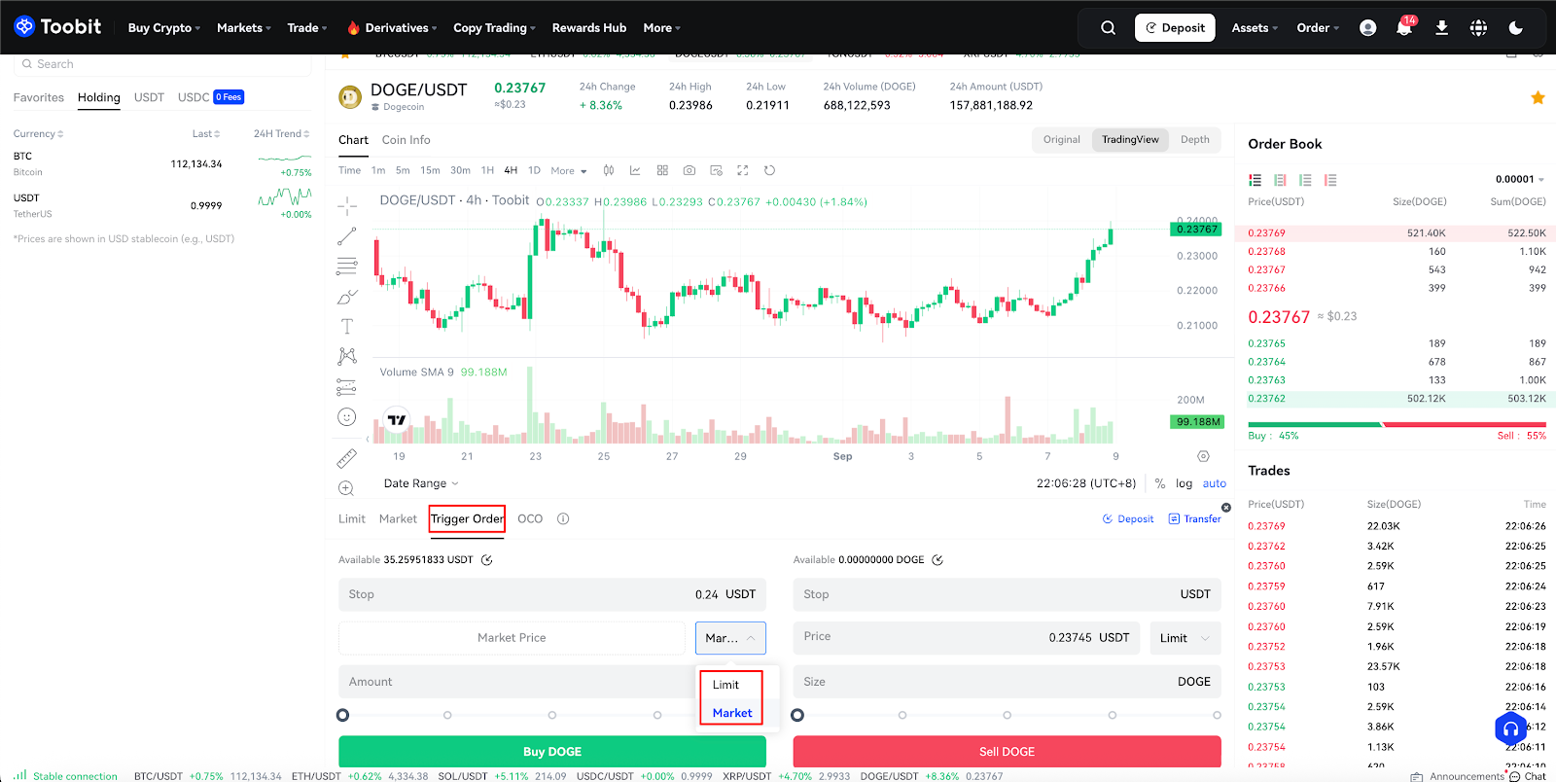This screenshot has height=782, width=1556.
Task: Toggle log scale on chart
Action: 1184,483
